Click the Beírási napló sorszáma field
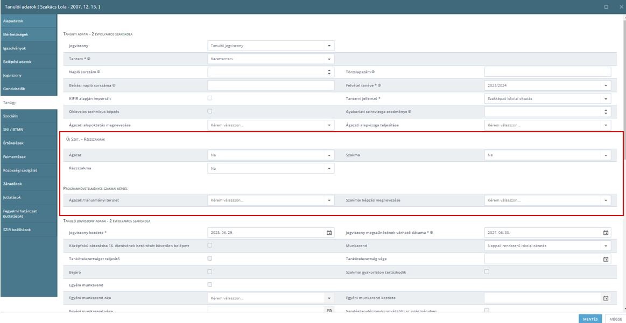This screenshot has width=626, height=323. click(x=271, y=85)
